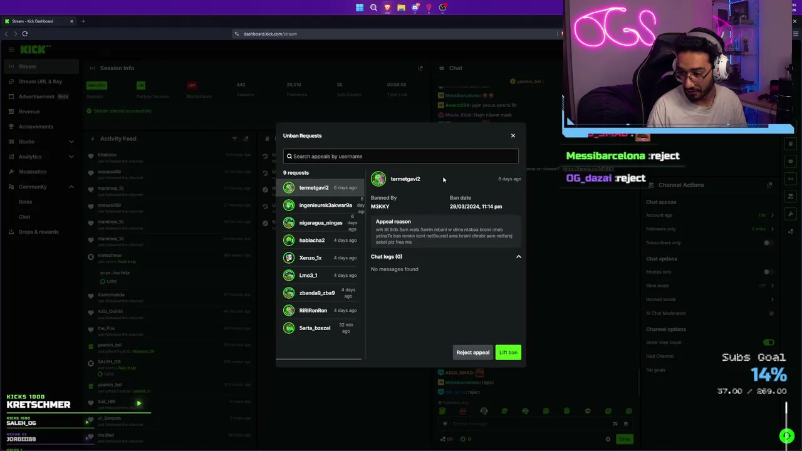Open Account age setting chevron

click(772, 215)
